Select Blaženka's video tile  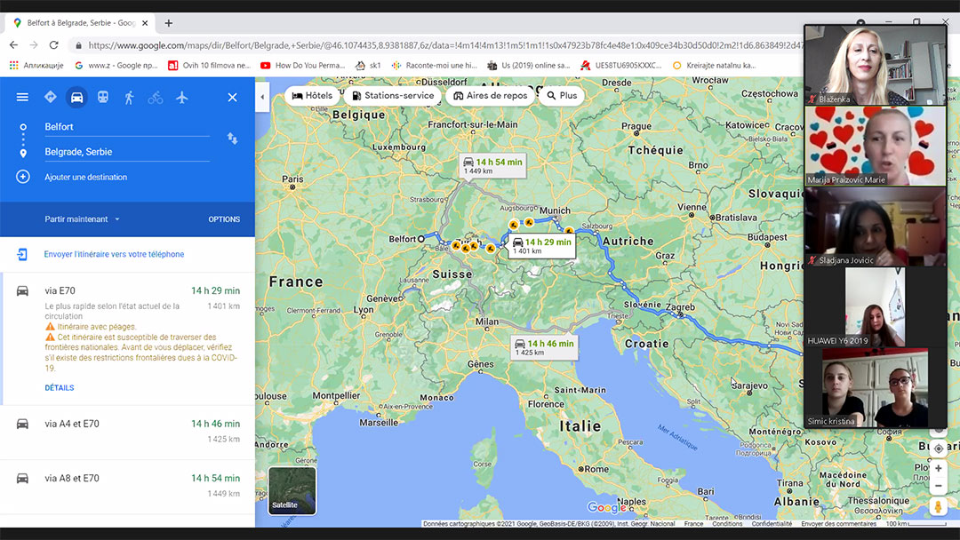(876, 66)
